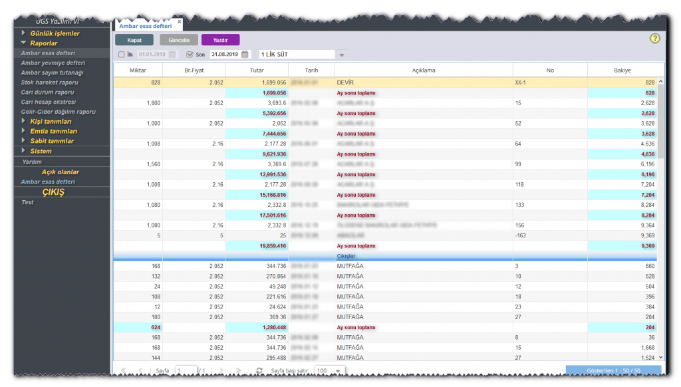Close the Ambar esas defteri tab
This screenshot has width=681, height=387.
coord(179,21)
